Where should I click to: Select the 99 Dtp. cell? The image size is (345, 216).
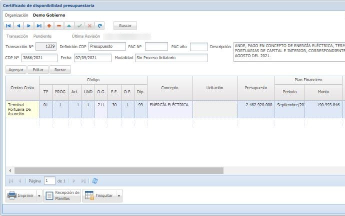pos(140,109)
